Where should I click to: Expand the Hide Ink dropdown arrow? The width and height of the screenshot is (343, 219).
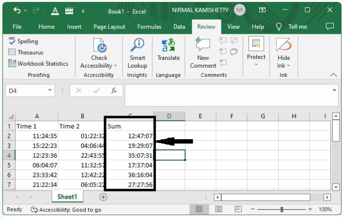288,66
